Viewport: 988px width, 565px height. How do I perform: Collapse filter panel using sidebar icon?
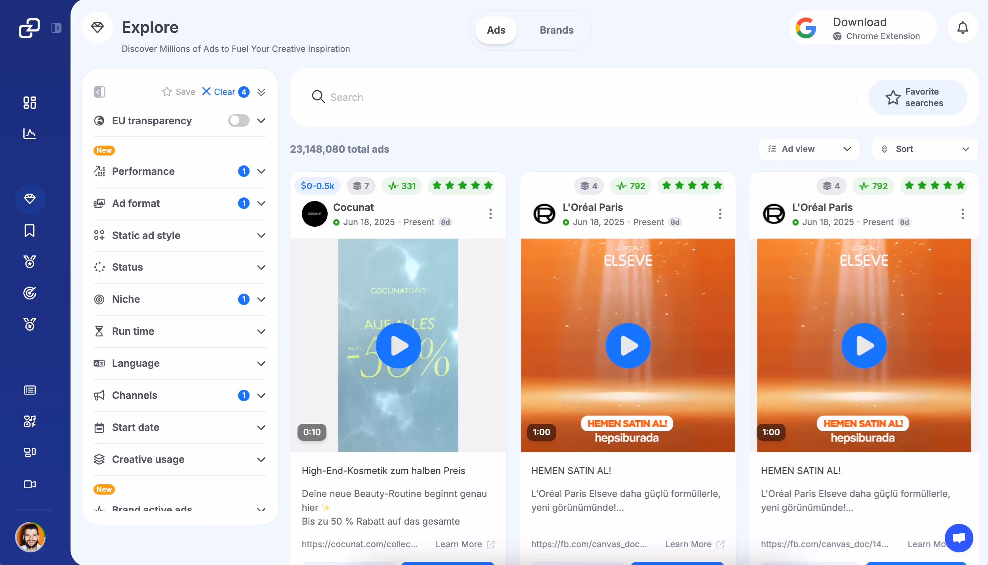99,92
